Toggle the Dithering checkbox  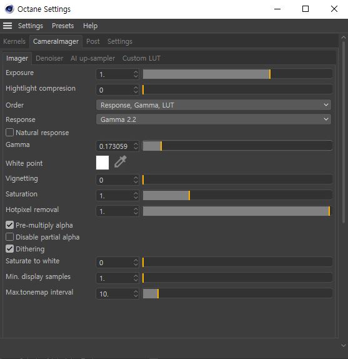(9, 249)
